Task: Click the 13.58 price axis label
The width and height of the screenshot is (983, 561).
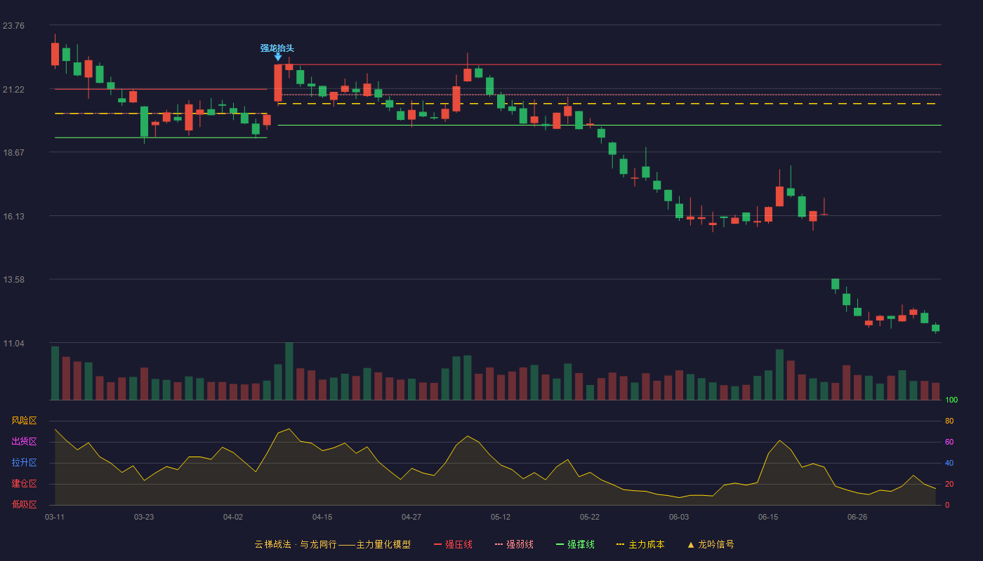Action: click(x=13, y=280)
